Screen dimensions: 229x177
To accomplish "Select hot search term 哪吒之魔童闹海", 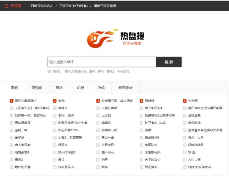I will pyautogui.click(x=76, y=72).
